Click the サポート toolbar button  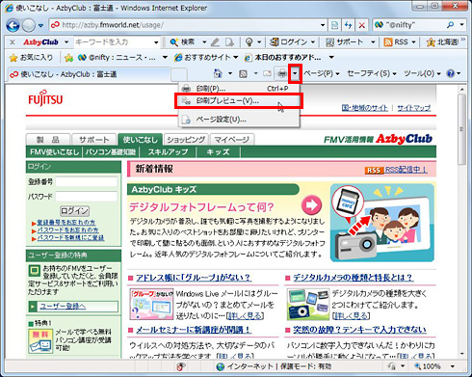point(345,42)
